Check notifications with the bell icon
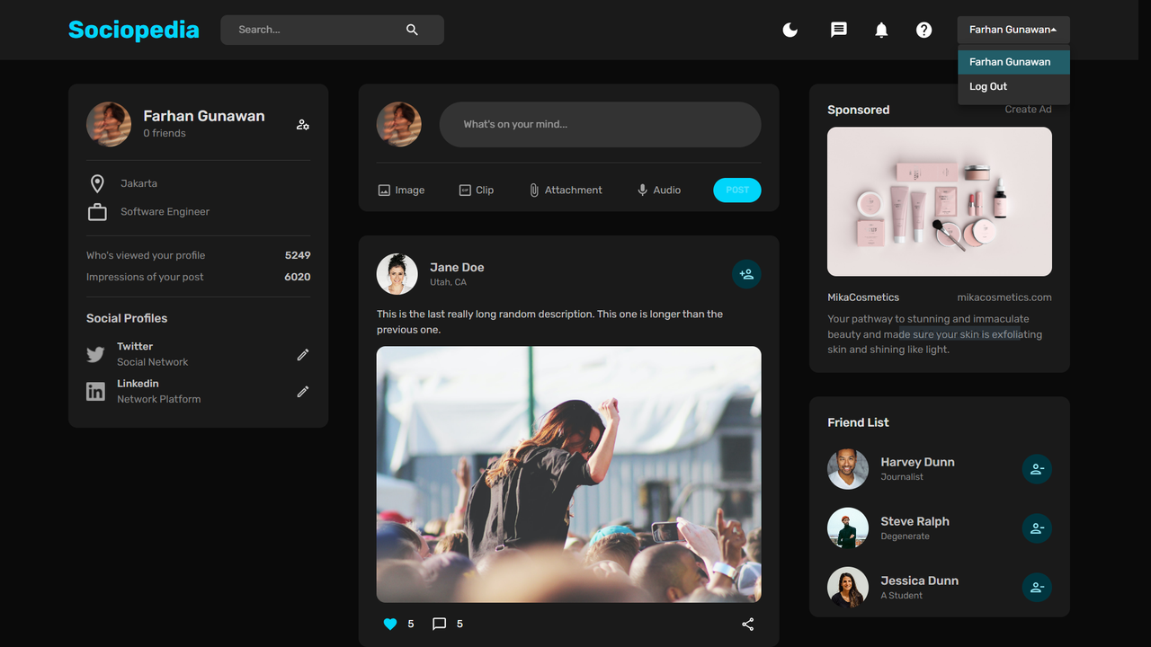This screenshot has width=1151, height=647. point(881,30)
